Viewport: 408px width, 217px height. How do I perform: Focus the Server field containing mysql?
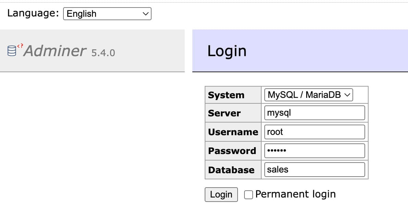pos(314,113)
